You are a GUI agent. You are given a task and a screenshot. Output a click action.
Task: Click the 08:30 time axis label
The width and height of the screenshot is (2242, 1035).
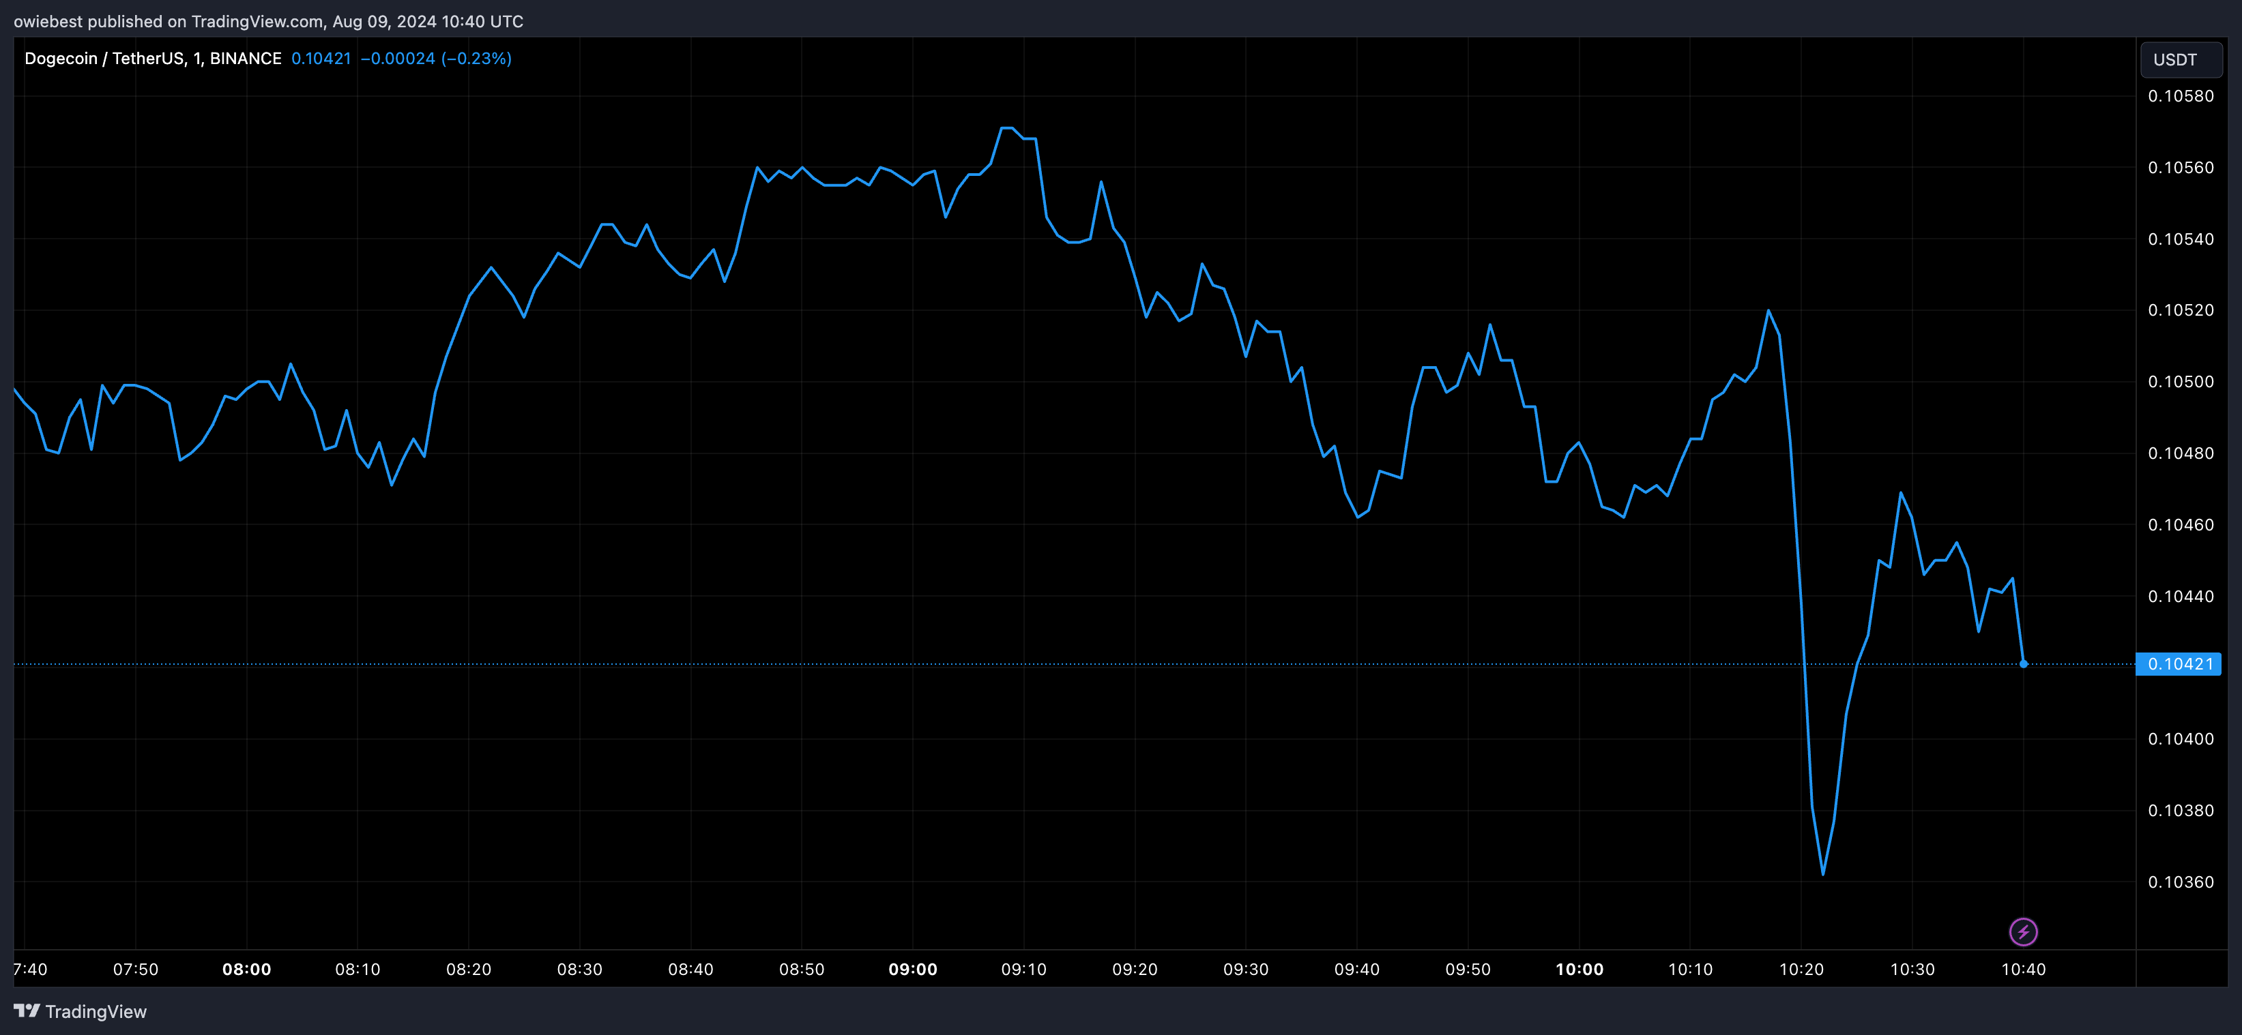579,969
